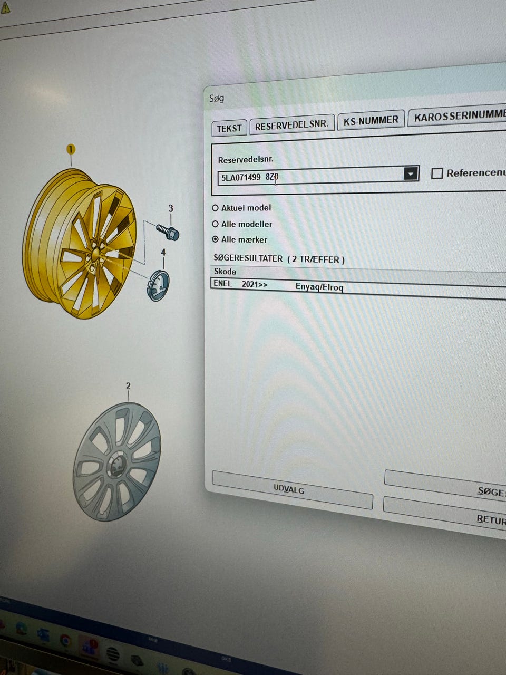
Task: Launch Google Chrome from the taskbar
Action: coord(66,641)
